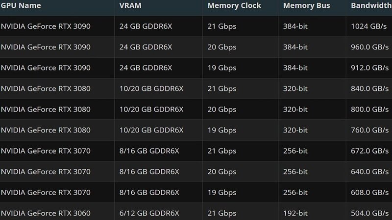Select the RTX 3090 row with 960.0 GB/s
This screenshot has width=392, height=220.
(x=196, y=47)
